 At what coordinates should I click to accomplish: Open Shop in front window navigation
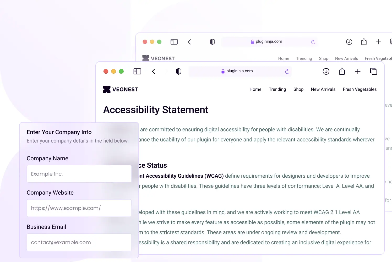(x=298, y=89)
